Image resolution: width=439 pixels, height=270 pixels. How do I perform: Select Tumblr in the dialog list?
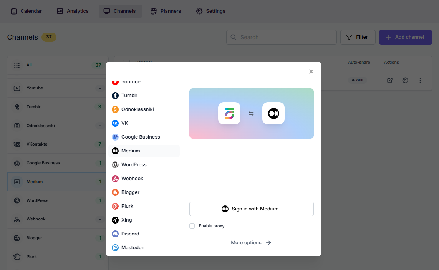coord(144,96)
